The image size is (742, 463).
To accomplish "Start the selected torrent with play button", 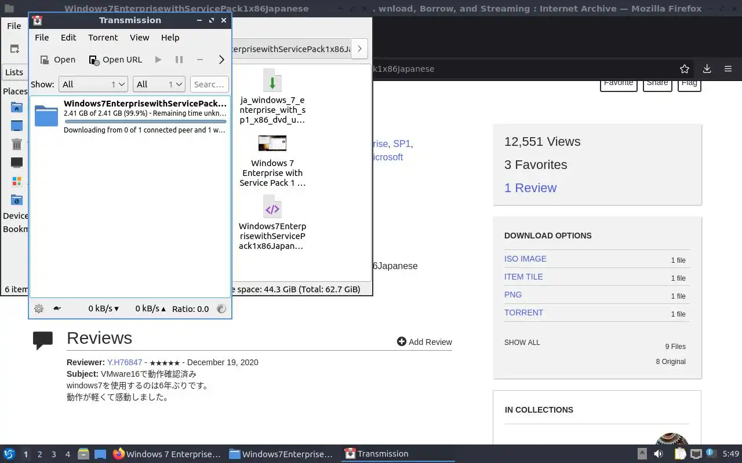I will [x=158, y=60].
